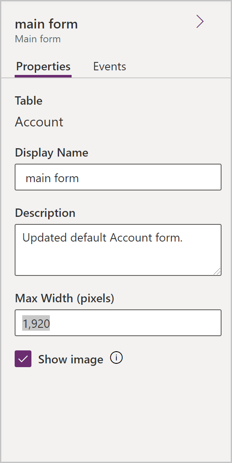232x463 pixels.
Task: Click the Display Name input field
Action: 118,177
